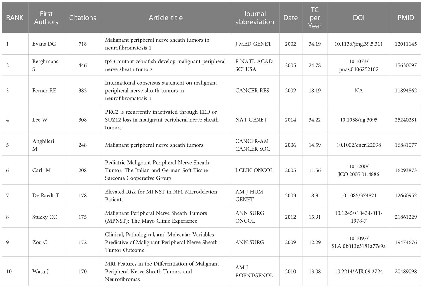Screen dimensions: 423x288
Task: Click the TC per Year column header
Action: click(x=315, y=18)
